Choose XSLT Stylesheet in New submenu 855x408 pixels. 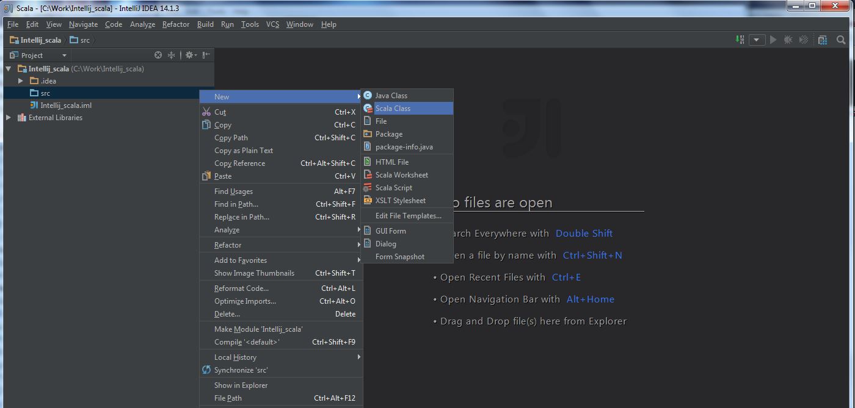[407, 201]
